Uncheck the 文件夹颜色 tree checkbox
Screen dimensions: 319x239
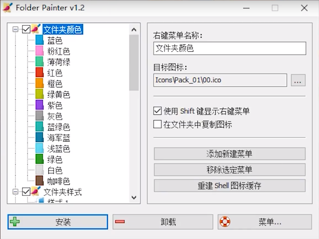26,30
